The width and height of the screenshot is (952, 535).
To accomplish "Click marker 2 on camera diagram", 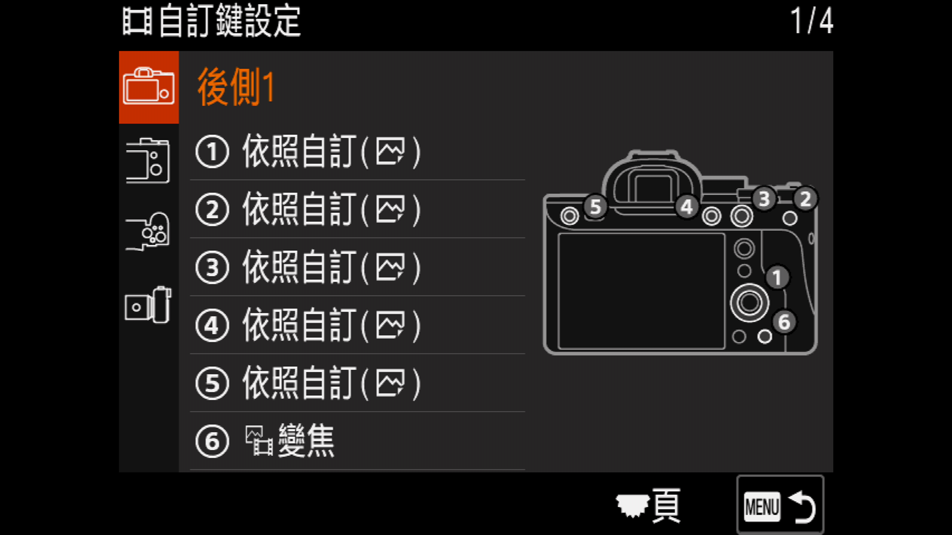I will point(805,199).
